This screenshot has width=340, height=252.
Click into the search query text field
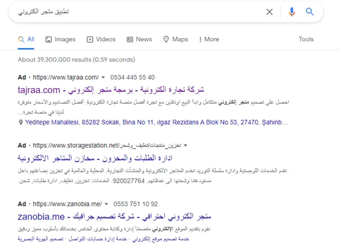[x=139, y=12]
